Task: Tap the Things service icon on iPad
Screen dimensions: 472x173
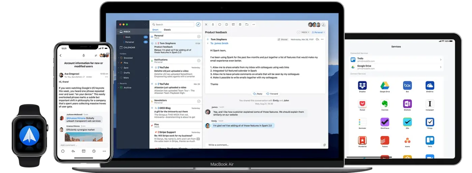Action: coord(430,122)
